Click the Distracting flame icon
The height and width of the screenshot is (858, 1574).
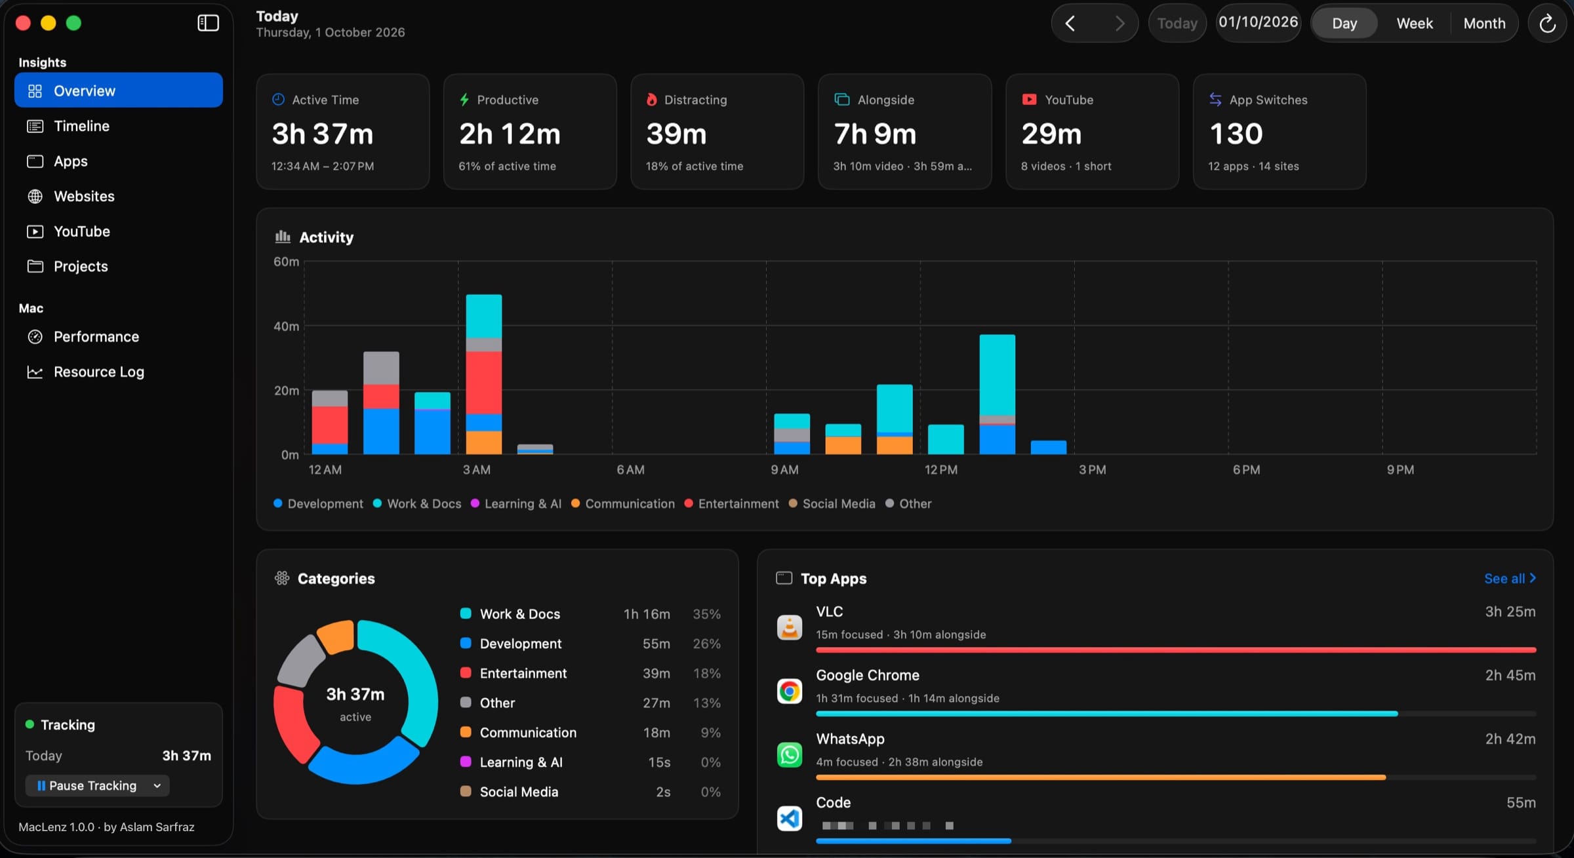(x=652, y=100)
